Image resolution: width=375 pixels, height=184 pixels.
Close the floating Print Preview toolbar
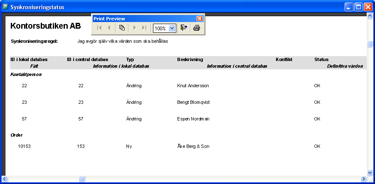(x=200, y=19)
